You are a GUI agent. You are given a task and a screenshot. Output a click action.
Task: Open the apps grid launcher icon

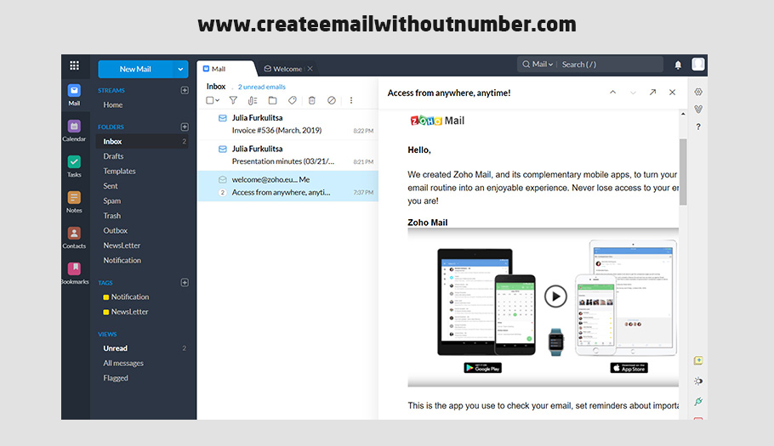tap(74, 65)
